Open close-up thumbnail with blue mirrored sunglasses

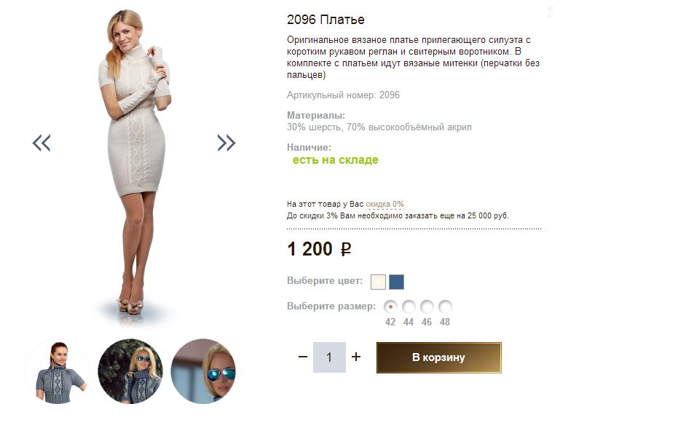[x=203, y=371]
